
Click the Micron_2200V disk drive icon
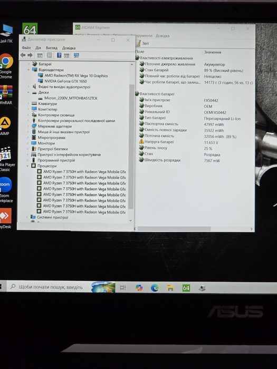41,98
